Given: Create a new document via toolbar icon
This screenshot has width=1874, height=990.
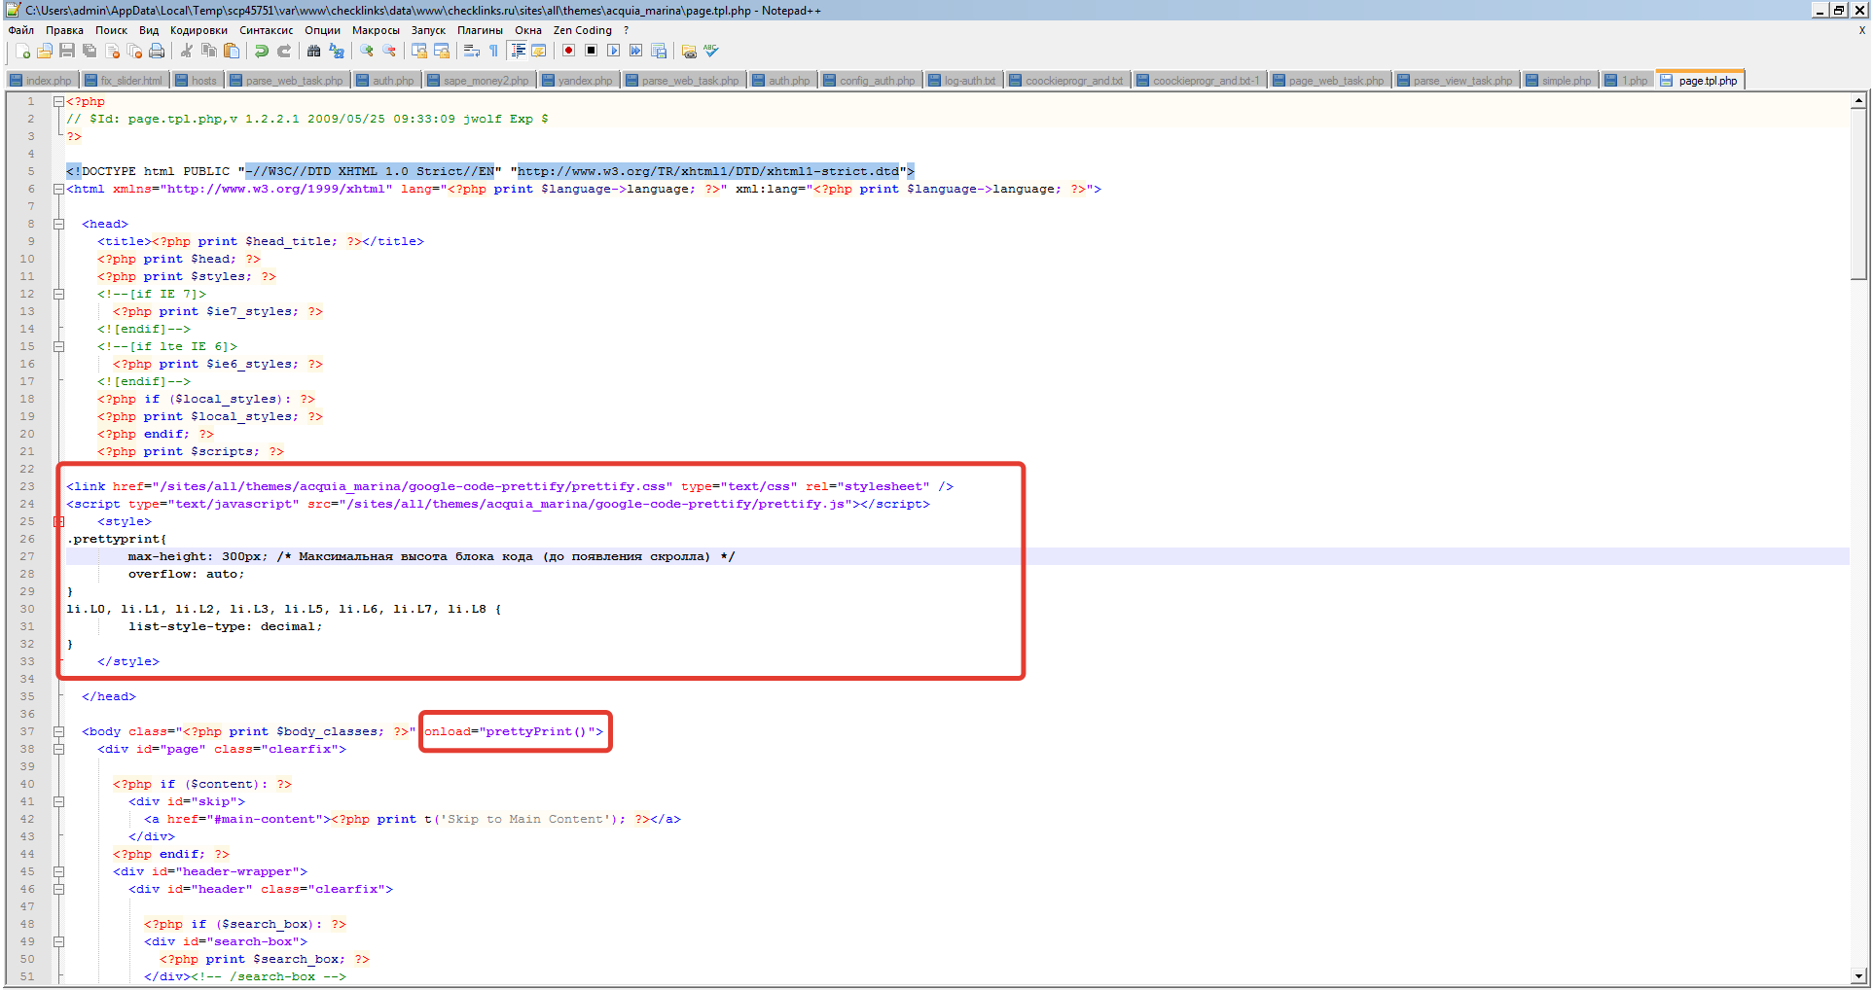Looking at the screenshot, I should pyautogui.click(x=22, y=52).
